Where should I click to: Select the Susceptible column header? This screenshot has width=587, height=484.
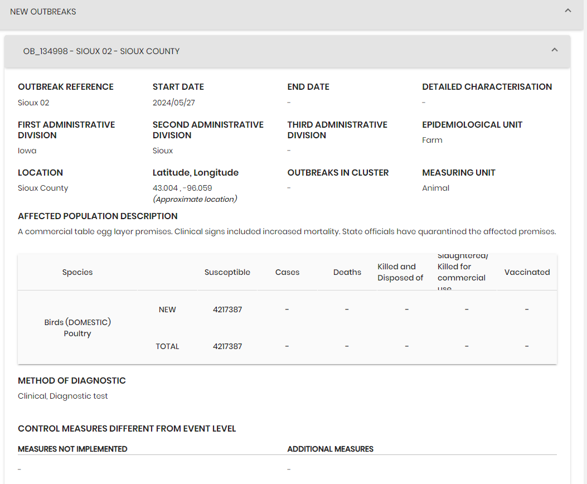(227, 272)
